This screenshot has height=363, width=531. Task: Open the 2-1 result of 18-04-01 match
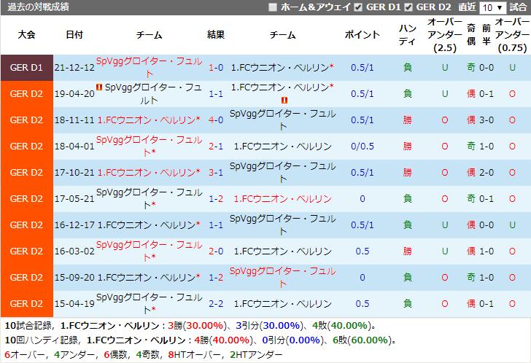[216, 146]
